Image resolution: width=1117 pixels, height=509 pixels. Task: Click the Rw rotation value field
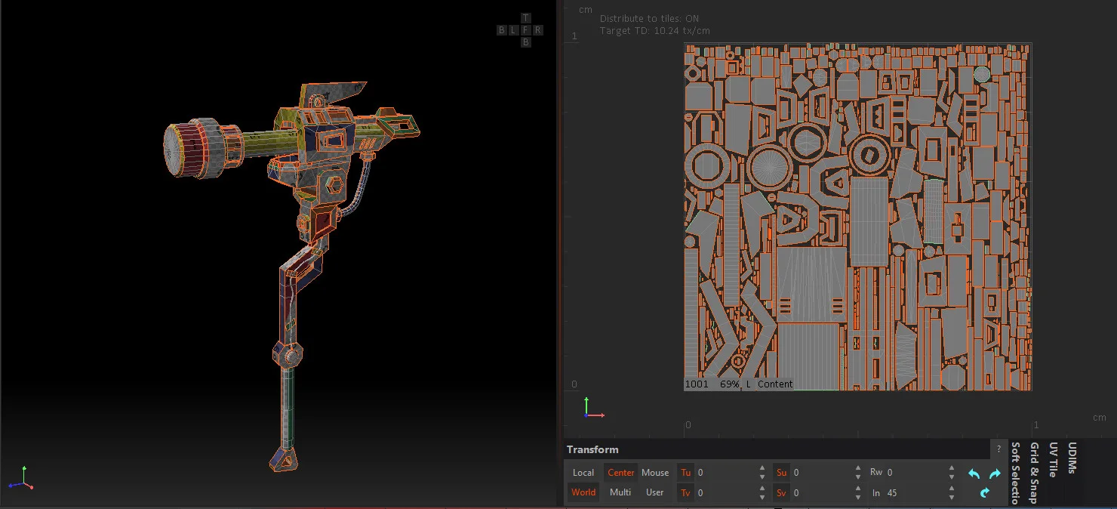[x=915, y=473]
